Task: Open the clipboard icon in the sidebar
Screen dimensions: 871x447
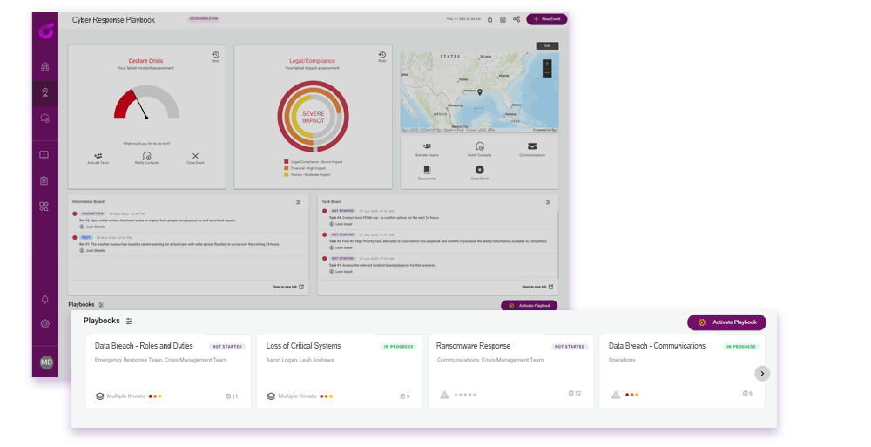Action: 44,180
